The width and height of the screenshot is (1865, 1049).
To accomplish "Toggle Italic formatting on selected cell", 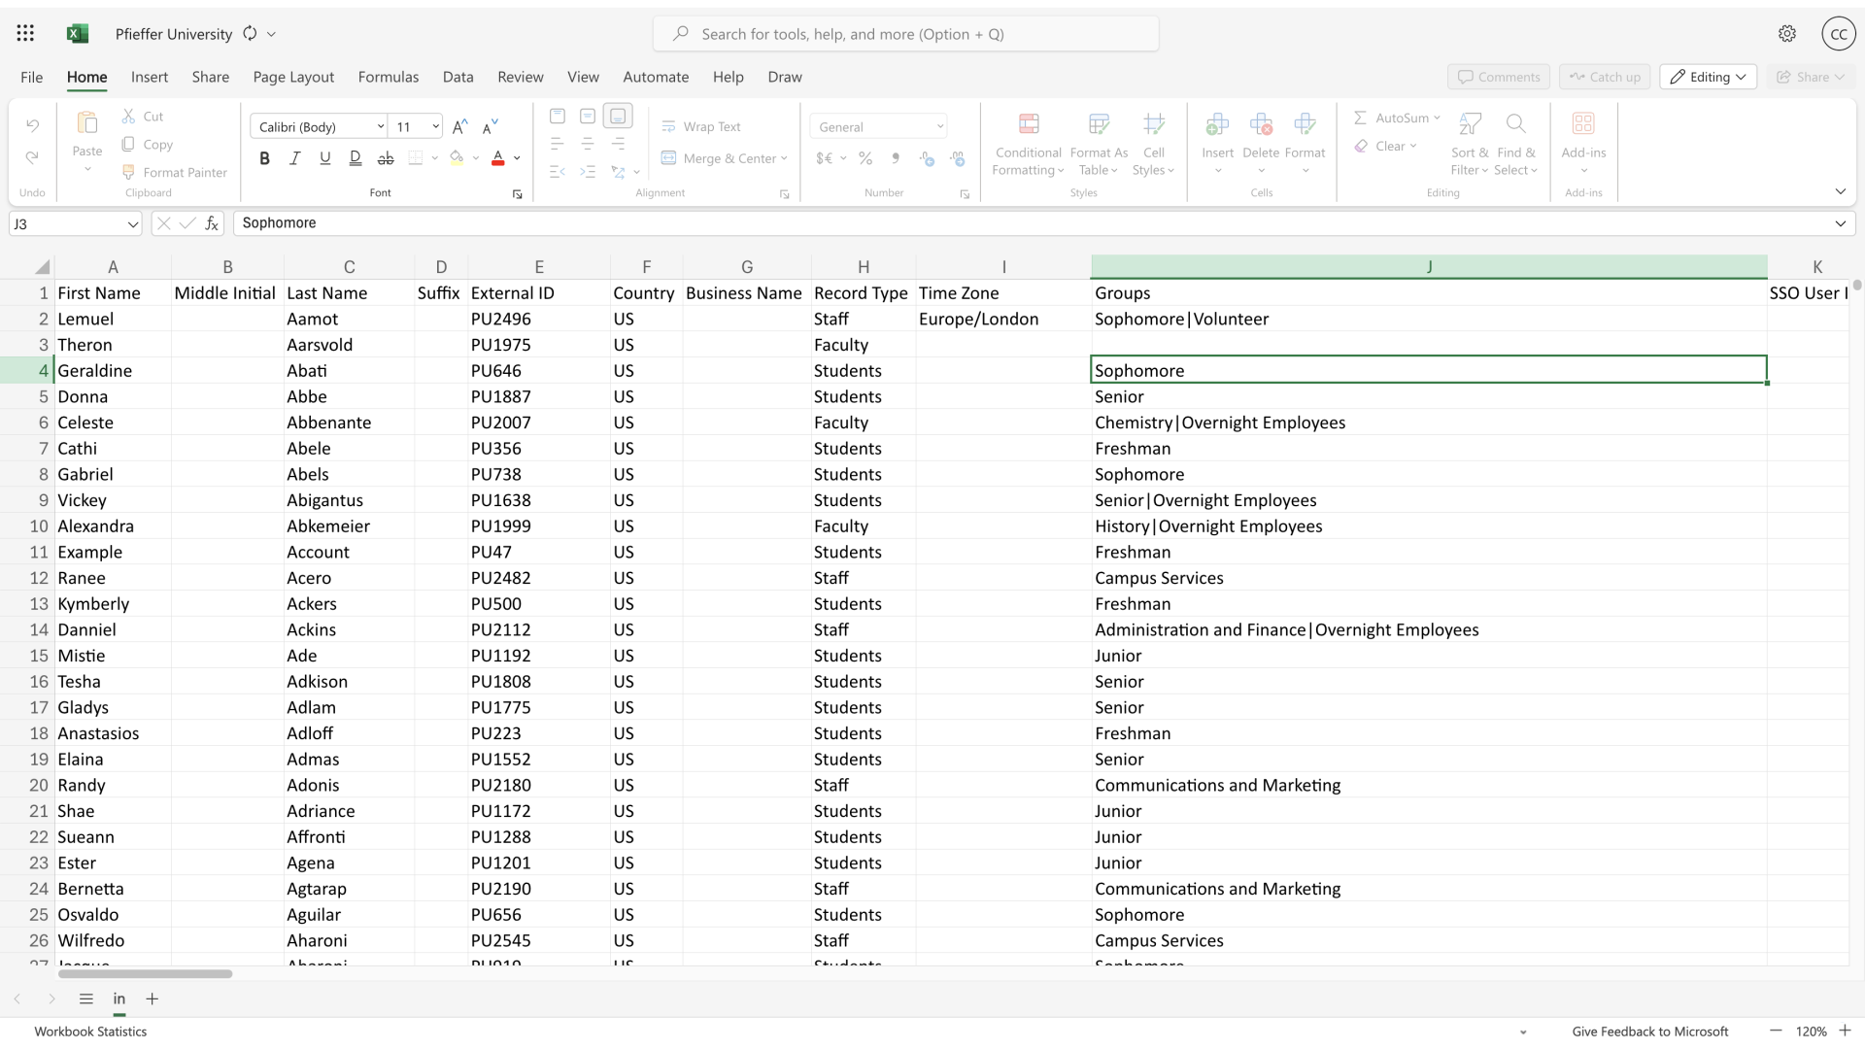I will (294, 157).
